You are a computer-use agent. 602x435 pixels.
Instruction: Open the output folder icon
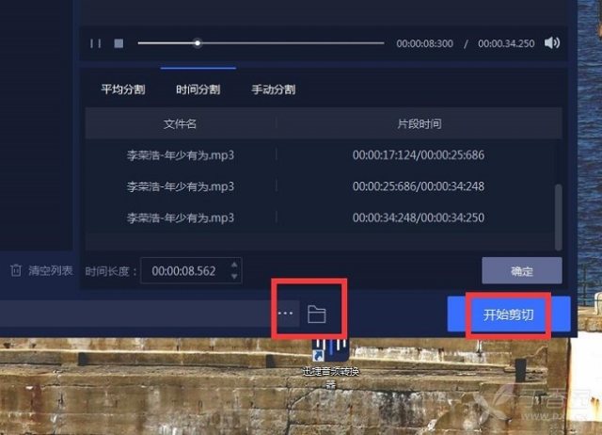click(317, 314)
